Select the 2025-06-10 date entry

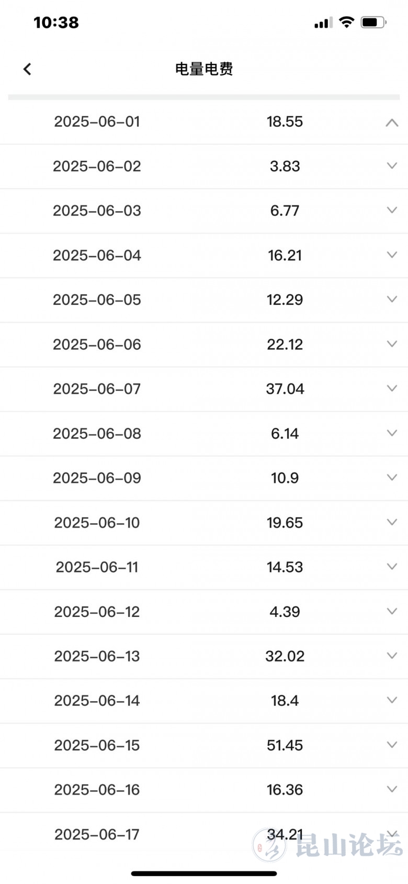pyautogui.click(x=97, y=523)
